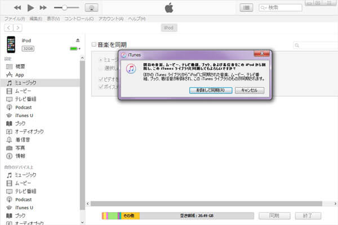The width and height of the screenshot is (338, 225).
Task: Click the 32GB capacity badge
Action: pos(28,49)
